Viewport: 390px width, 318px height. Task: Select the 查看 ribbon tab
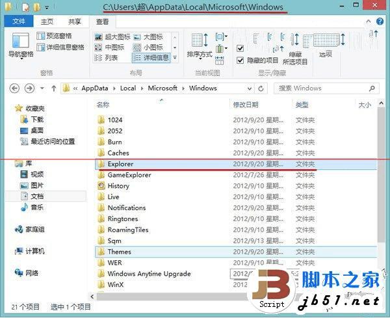pyautogui.click(x=102, y=21)
